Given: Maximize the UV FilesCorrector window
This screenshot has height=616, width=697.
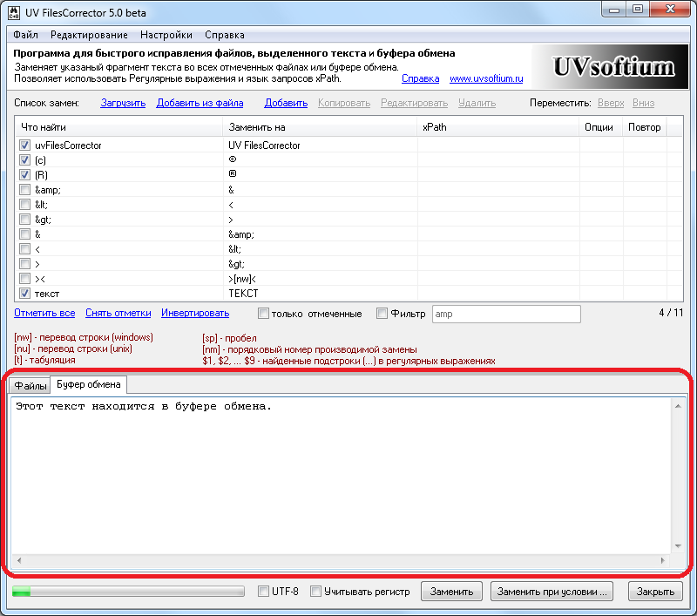Looking at the screenshot, I should point(638,10).
